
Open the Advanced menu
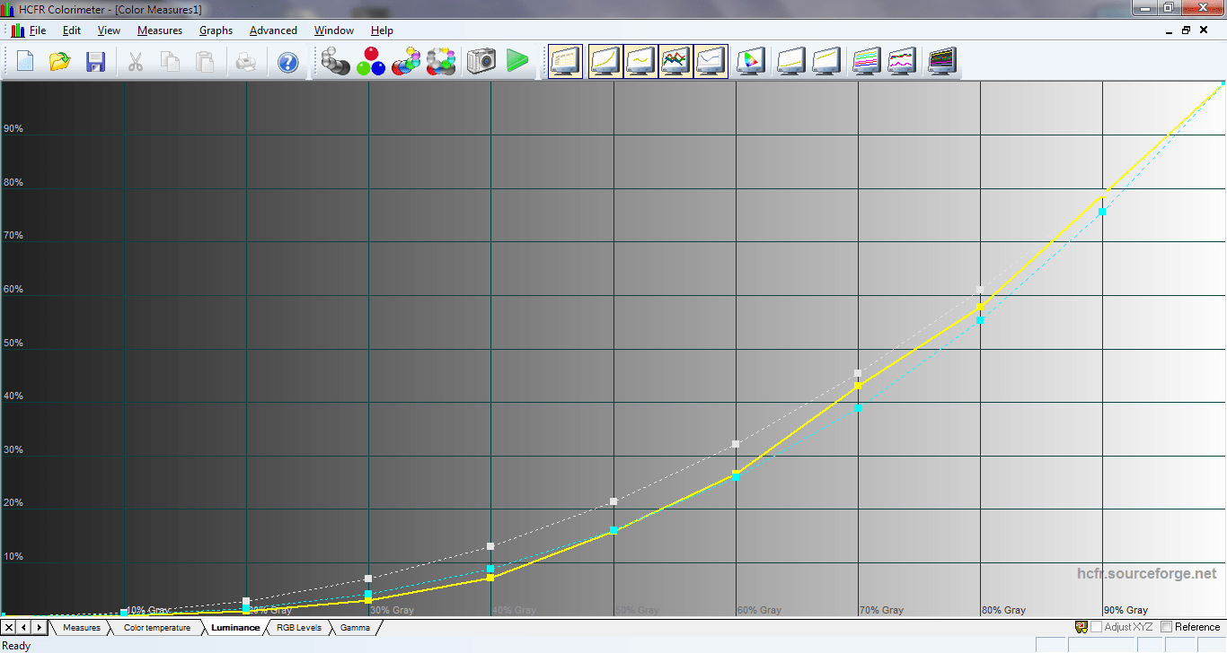pyautogui.click(x=273, y=30)
